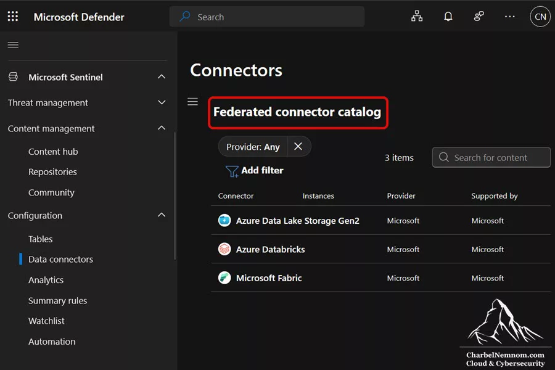The image size is (555, 370).
Task: Click Provider cell in Azure Data Lake row
Action: click(403, 221)
